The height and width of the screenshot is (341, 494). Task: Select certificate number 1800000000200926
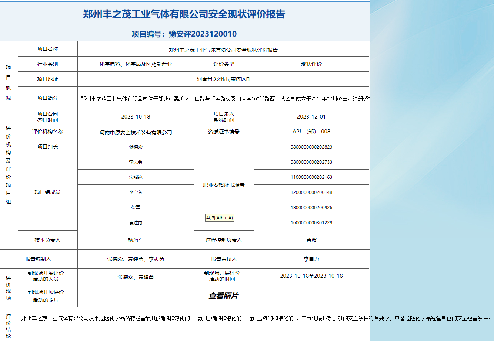click(311, 208)
